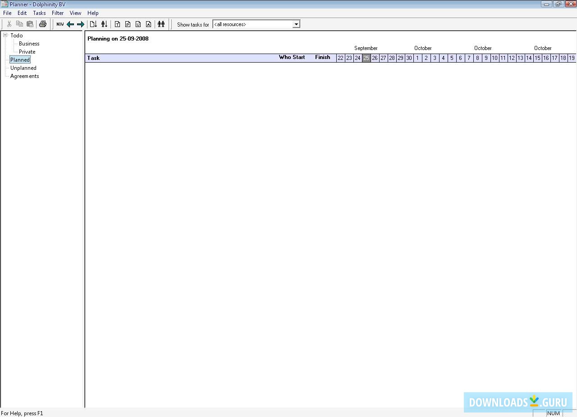577x417 pixels.
Task: Click the 'Show tasks for' label
Action: point(193,25)
